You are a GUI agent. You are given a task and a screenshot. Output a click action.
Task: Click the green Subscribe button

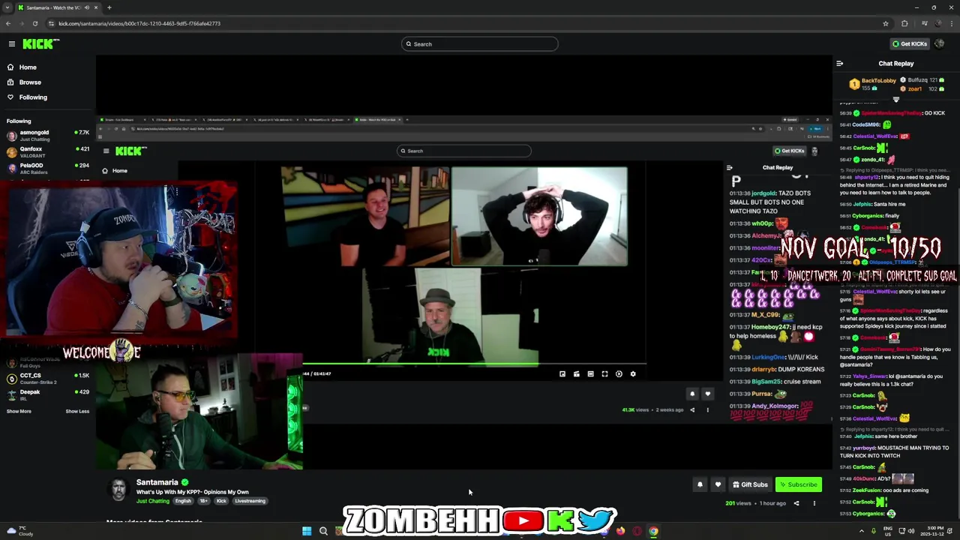point(799,484)
